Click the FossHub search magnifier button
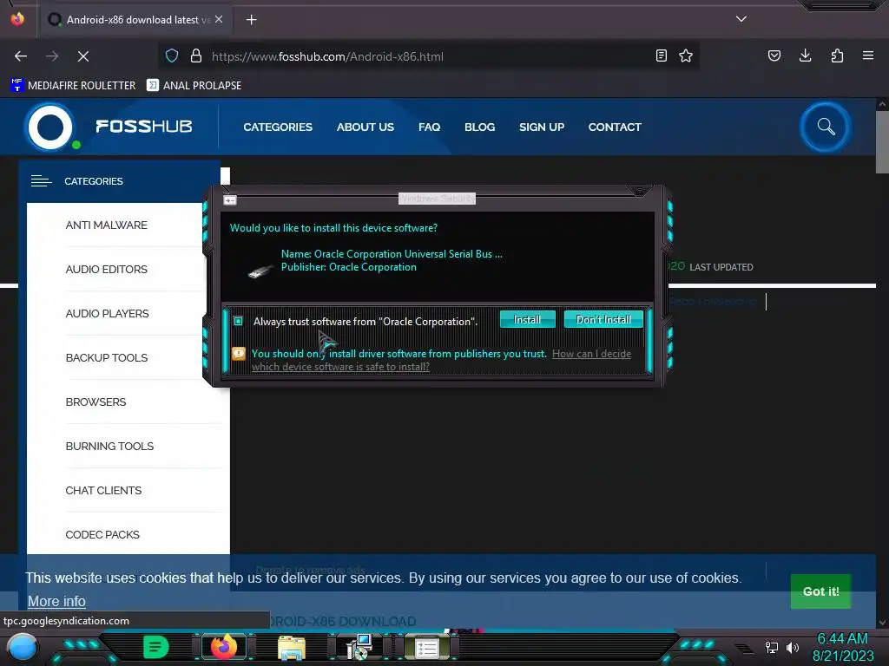This screenshot has width=889, height=666. (826, 127)
